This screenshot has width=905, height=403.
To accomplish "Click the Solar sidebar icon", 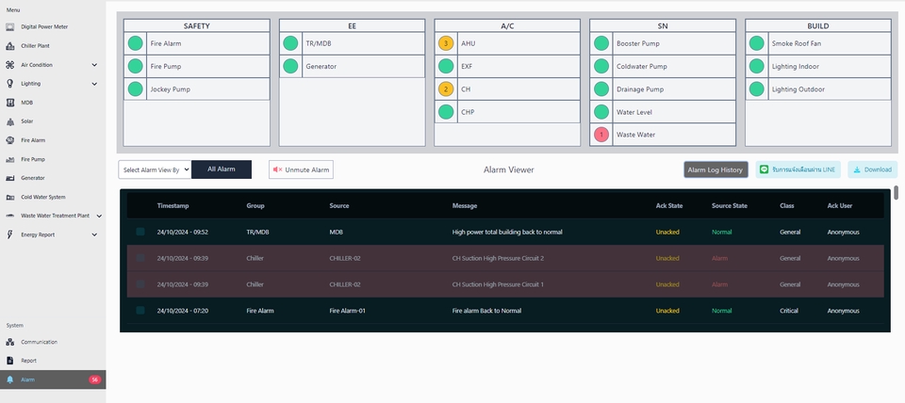I will 9,121.
